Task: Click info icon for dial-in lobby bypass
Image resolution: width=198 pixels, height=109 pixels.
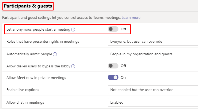Action: 73,66
